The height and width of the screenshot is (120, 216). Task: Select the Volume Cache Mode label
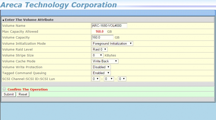(x=19, y=61)
